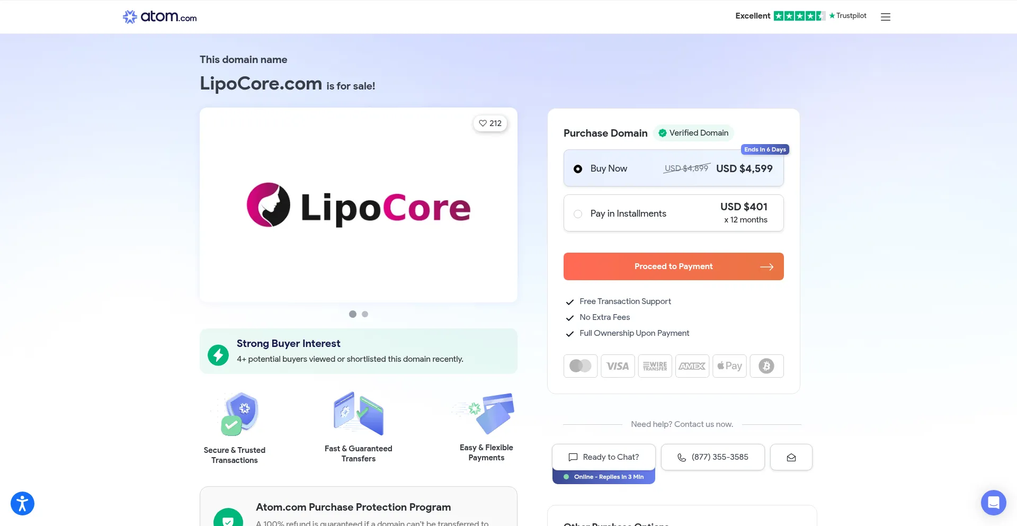The image size is (1017, 526).
Task: Show the first logo slide dot
Action: click(353, 314)
